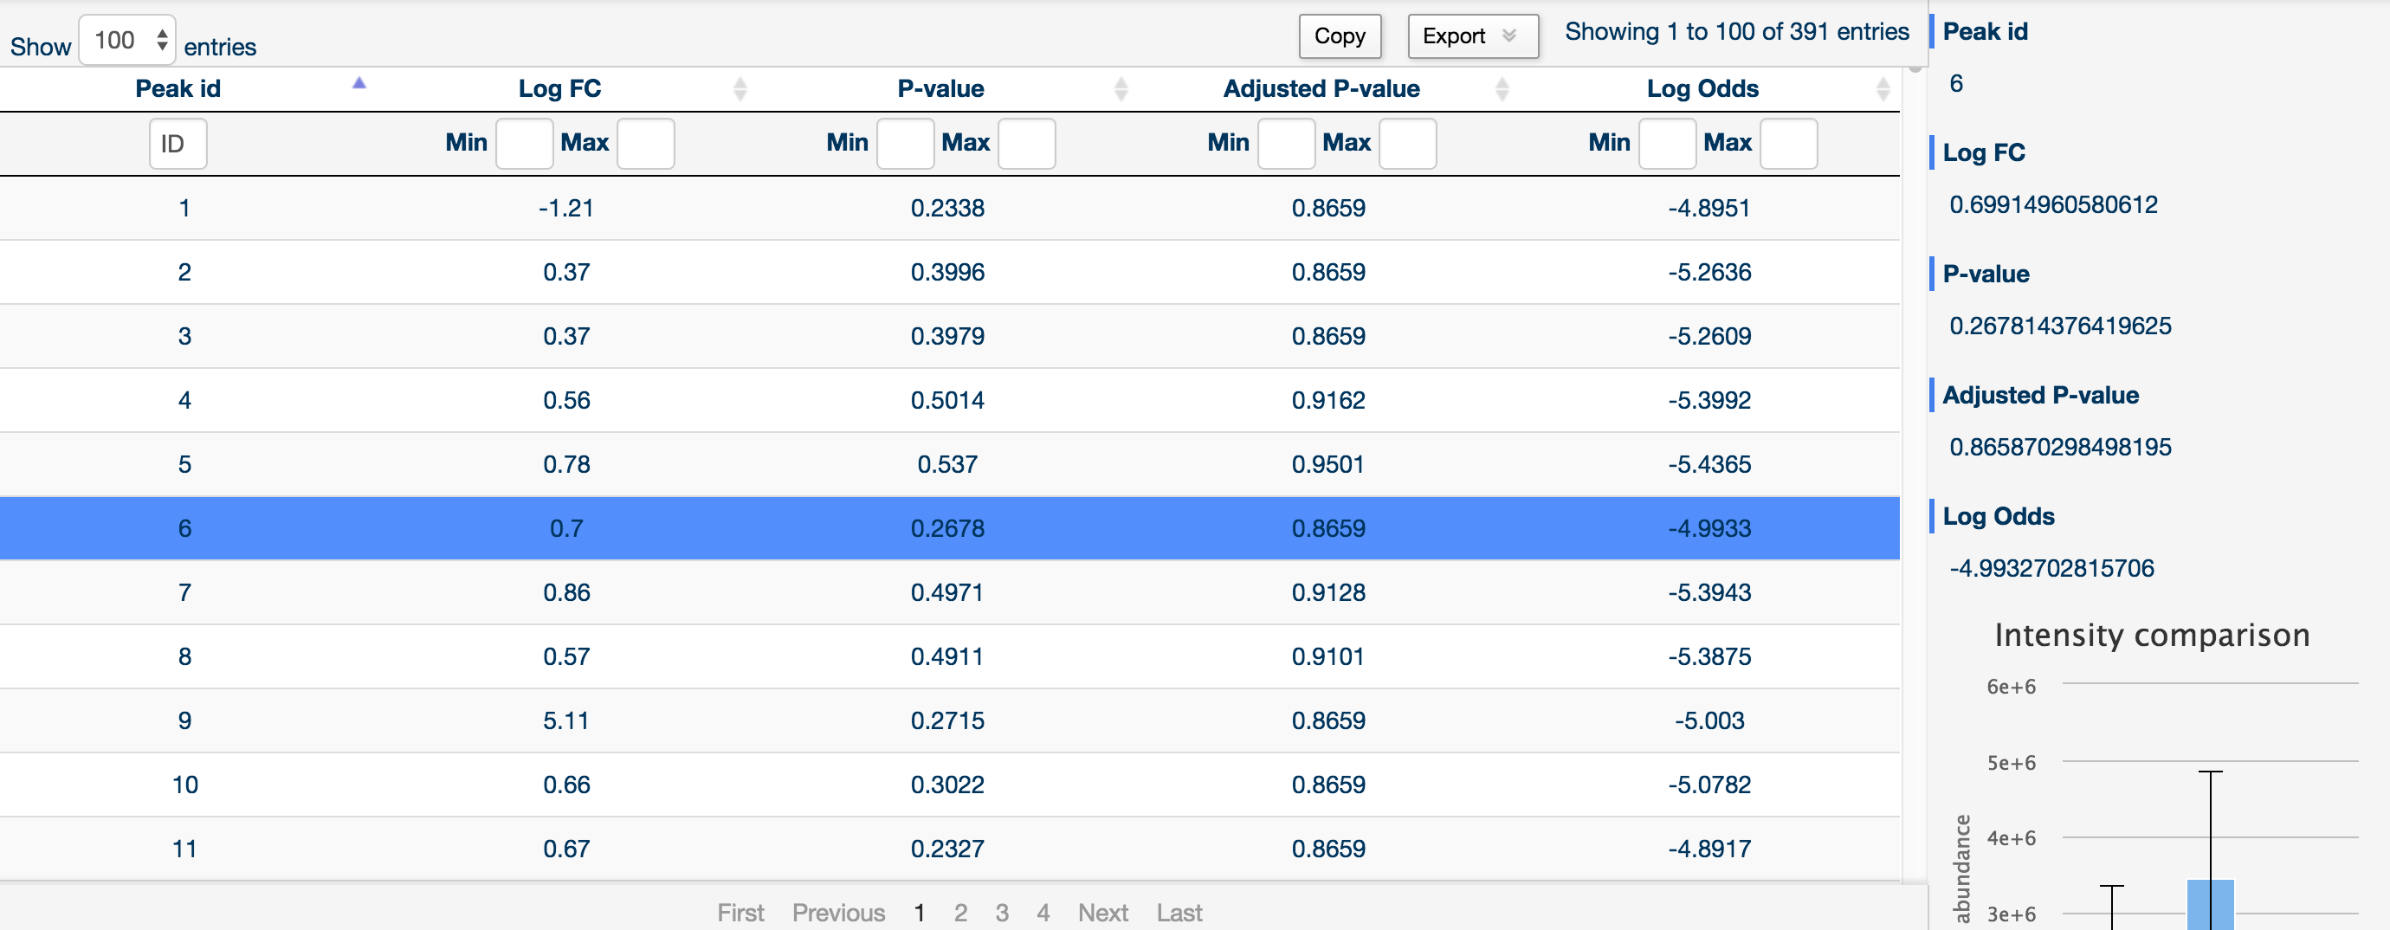Focus the Adjusted P-value Max filter field
Image resolution: width=2390 pixels, height=930 pixels.
(x=1407, y=144)
